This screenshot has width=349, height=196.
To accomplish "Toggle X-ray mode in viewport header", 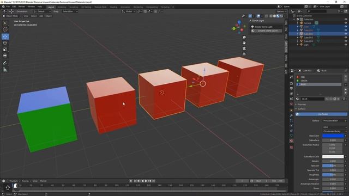I will click(x=267, y=16).
